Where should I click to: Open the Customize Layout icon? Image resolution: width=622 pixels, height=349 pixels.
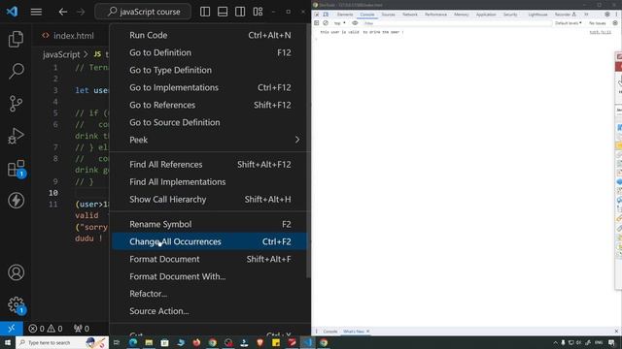point(258,12)
